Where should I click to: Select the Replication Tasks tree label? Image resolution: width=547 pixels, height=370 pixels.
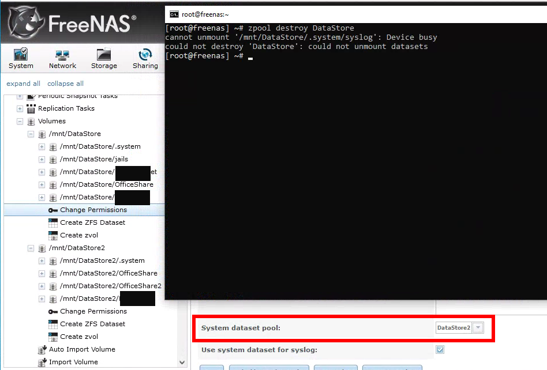click(66, 108)
